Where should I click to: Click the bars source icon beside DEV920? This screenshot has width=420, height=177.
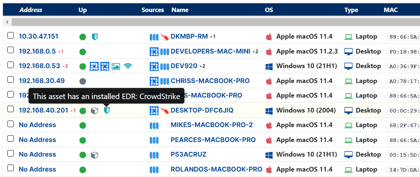point(164,67)
